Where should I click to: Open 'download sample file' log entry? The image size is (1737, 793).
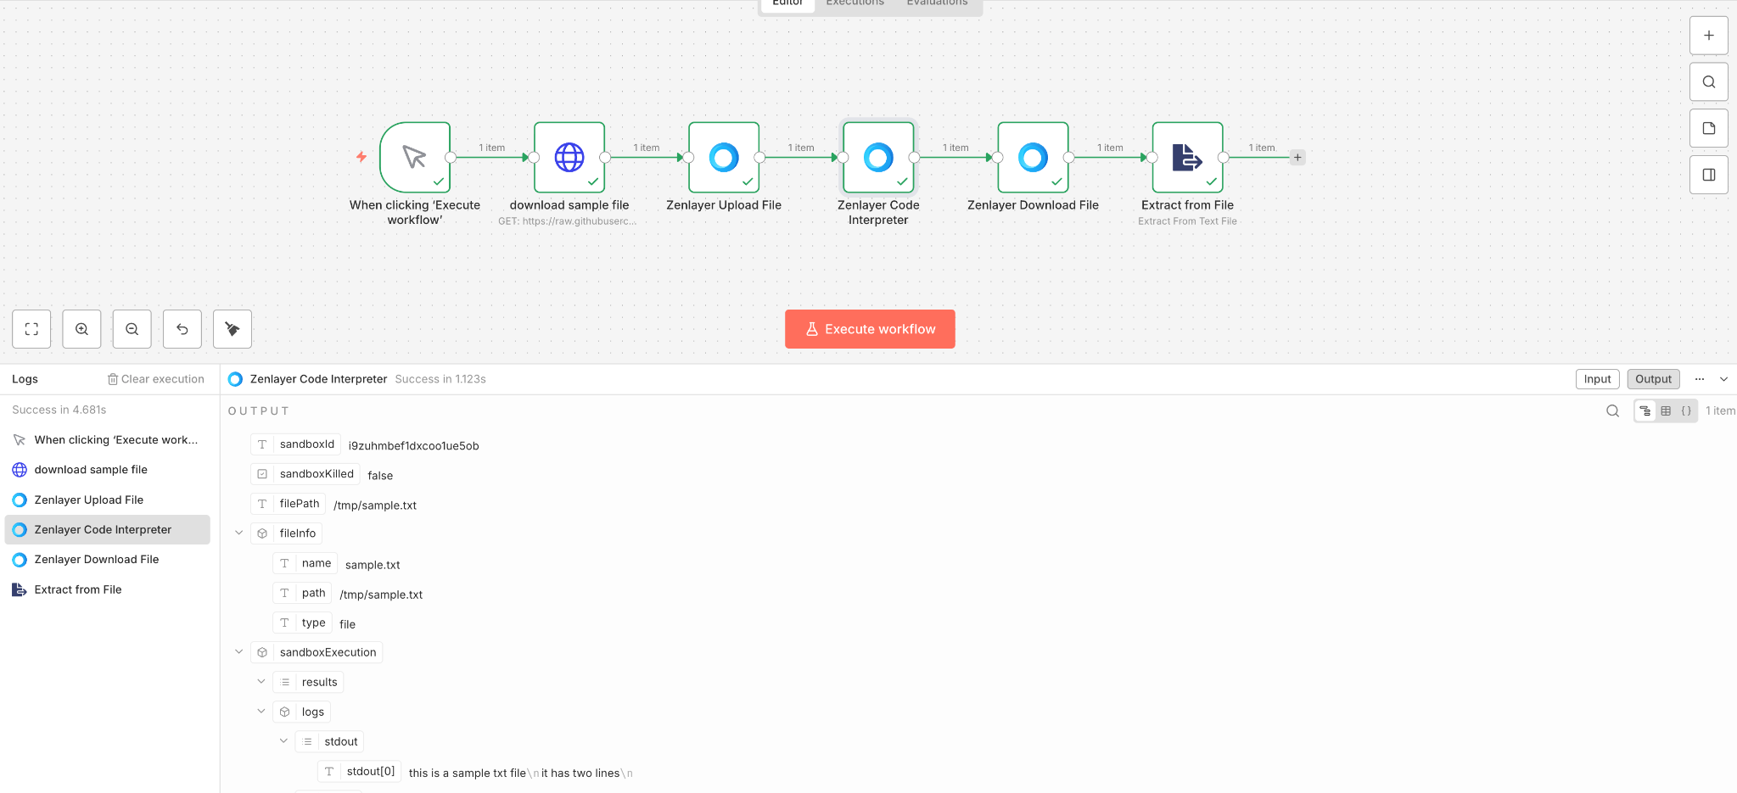point(108,470)
